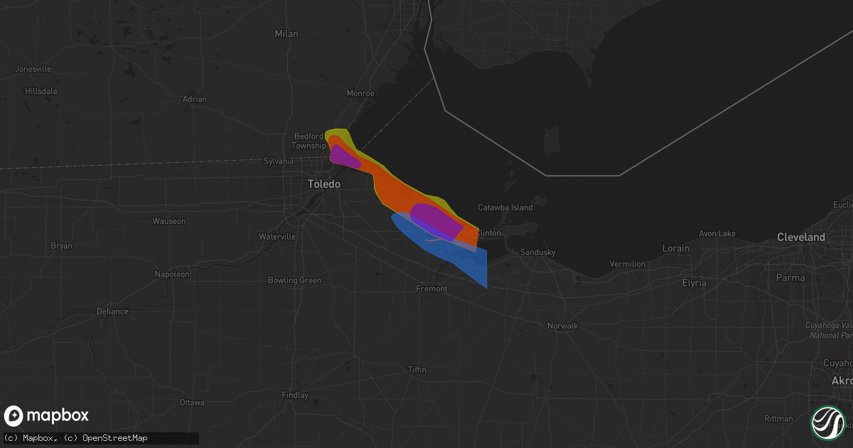This screenshot has height=448, width=853.
Task: Click the Defiance label
Action: [112, 311]
